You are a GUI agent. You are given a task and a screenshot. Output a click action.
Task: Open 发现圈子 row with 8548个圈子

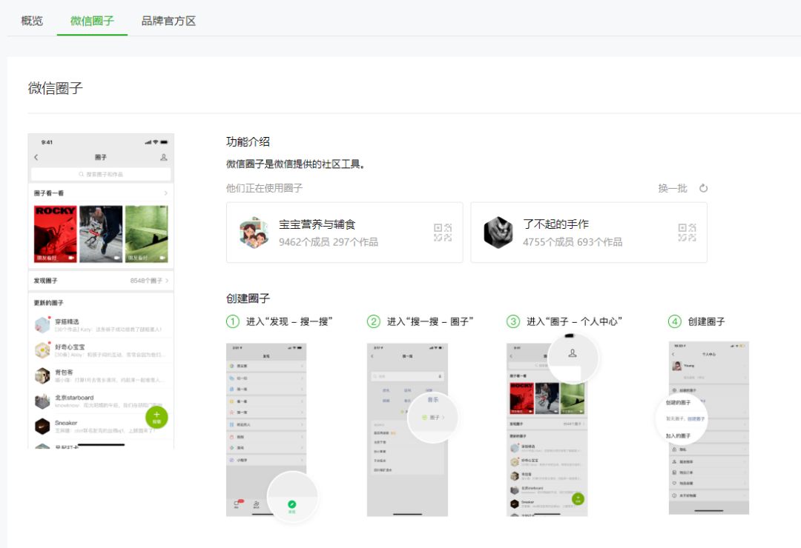(x=101, y=281)
